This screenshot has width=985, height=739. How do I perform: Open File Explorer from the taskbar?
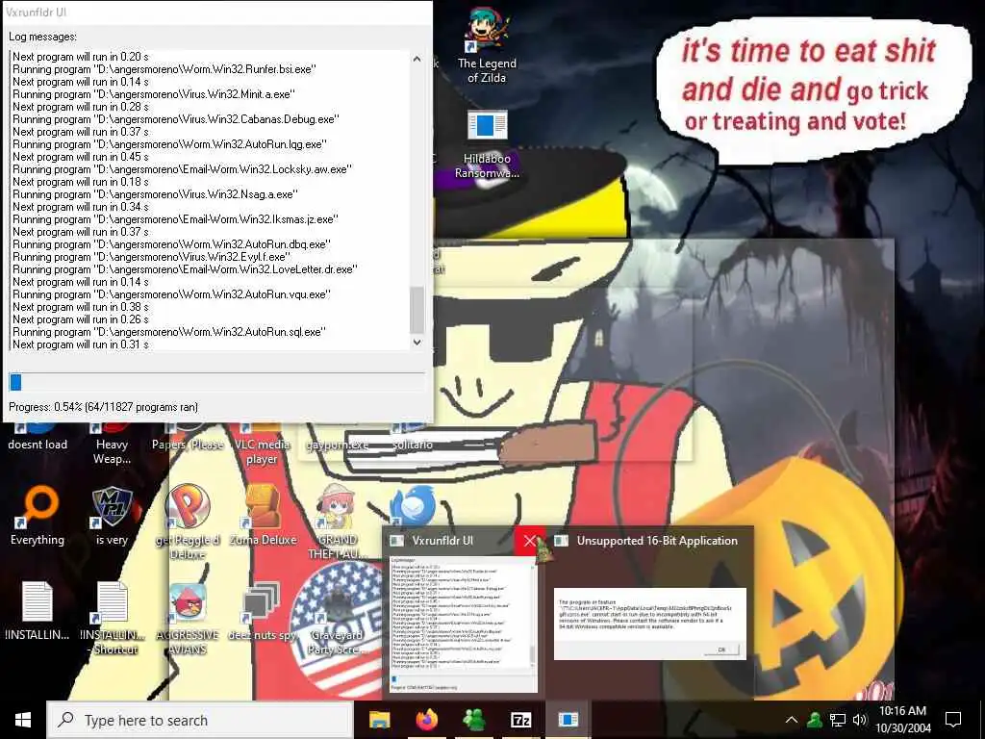pyautogui.click(x=379, y=720)
